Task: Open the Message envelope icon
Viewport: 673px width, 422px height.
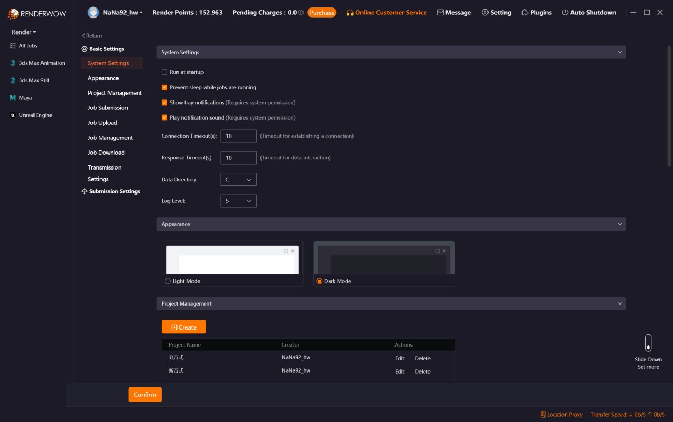Action: [x=440, y=12]
